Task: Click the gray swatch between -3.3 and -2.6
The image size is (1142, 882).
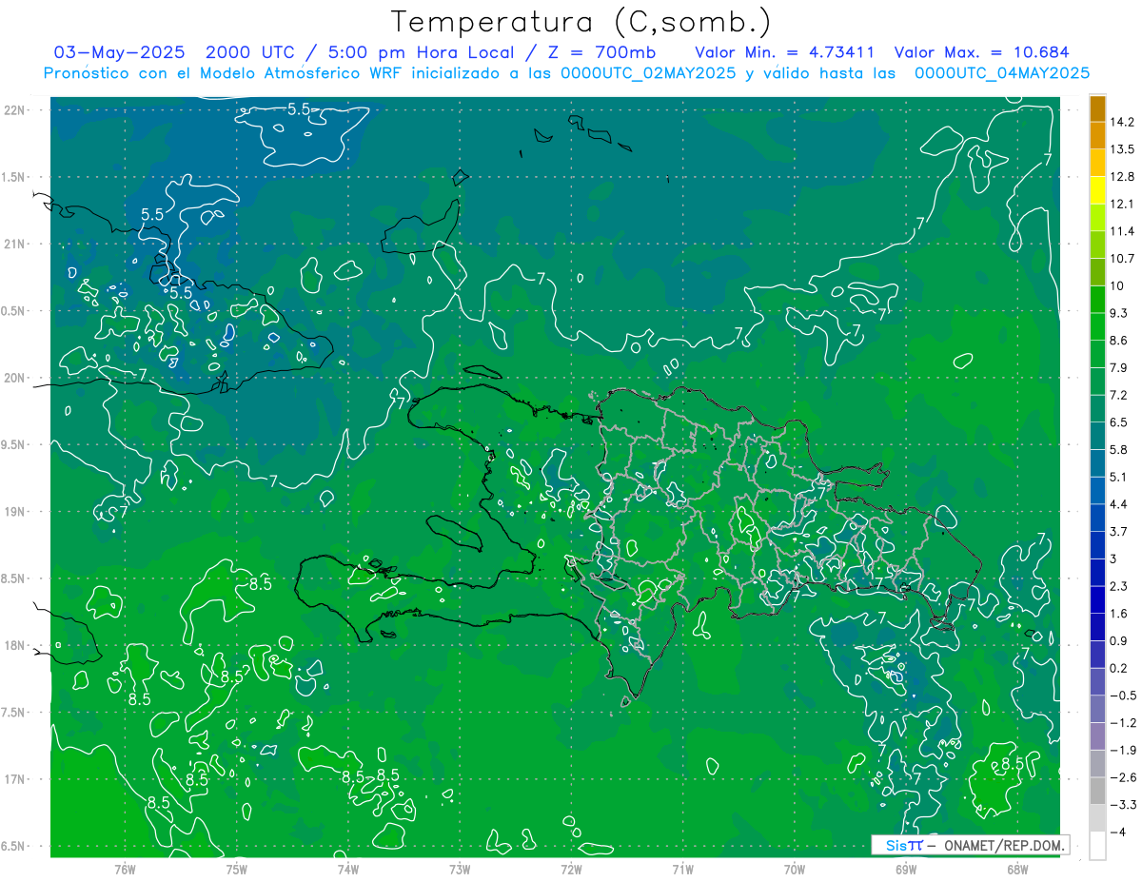Action: pyautogui.click(x=1097, y=792)
